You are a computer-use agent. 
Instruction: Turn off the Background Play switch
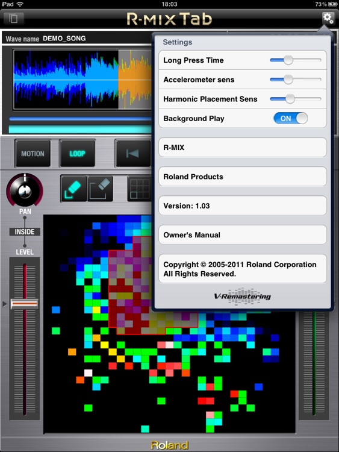[290, 118]
